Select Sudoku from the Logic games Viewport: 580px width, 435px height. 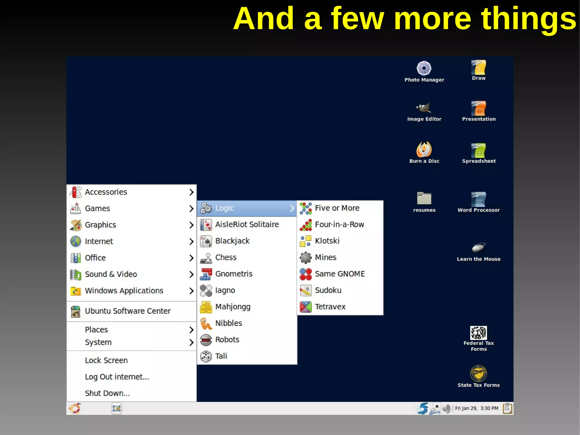[328, 290]
